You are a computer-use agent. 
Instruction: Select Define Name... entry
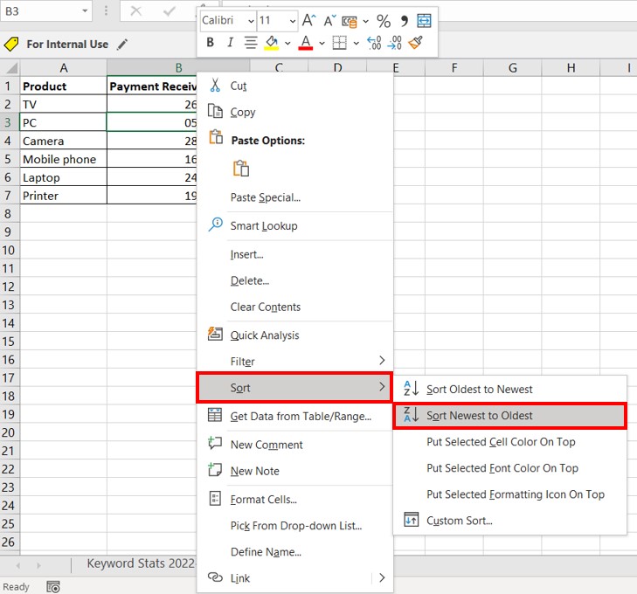coord(295,552)
